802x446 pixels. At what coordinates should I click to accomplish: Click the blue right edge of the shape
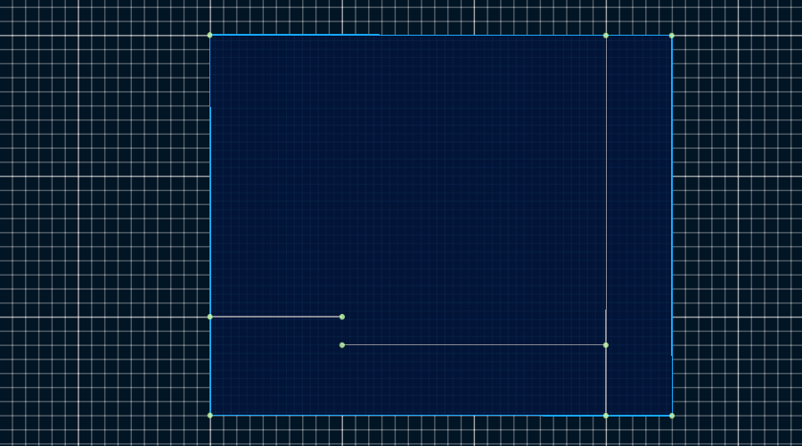pos(671,223)
